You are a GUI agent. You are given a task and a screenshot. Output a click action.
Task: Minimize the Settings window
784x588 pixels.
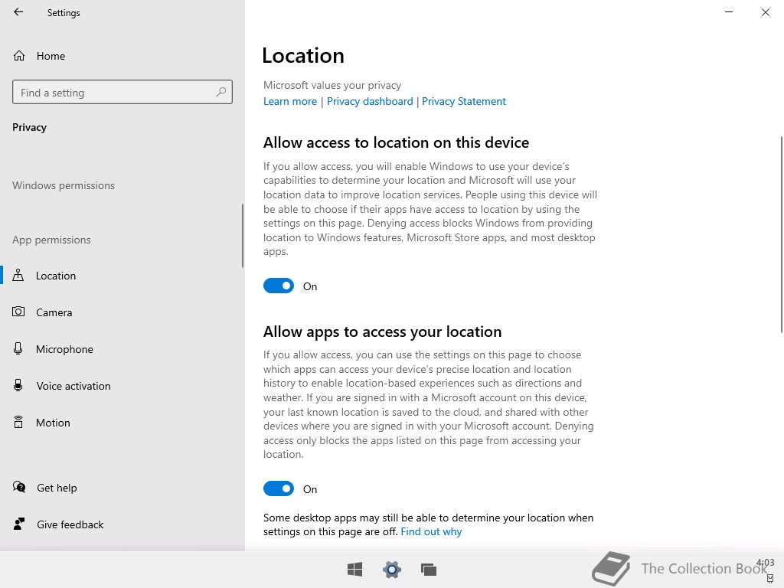(x=729, y=12)
